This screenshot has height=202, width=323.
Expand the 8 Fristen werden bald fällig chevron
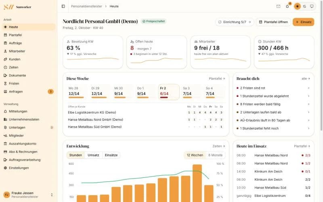308,104
